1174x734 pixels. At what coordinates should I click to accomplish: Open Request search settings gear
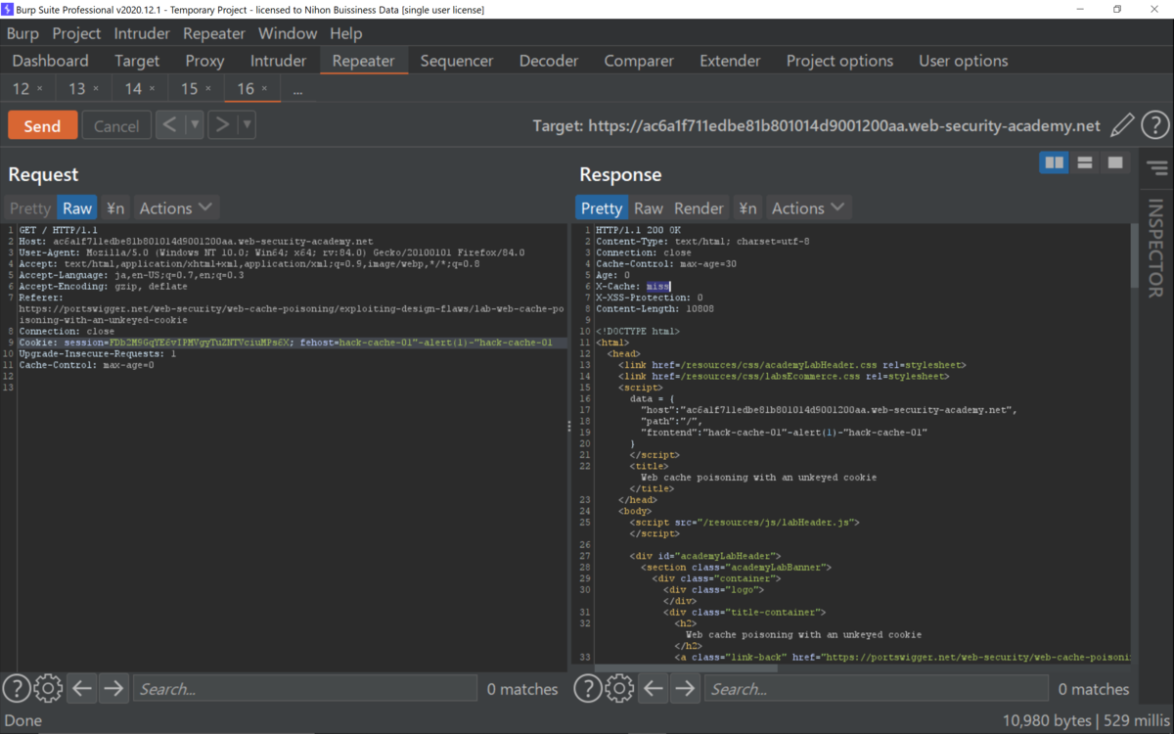tap(48, 689)
